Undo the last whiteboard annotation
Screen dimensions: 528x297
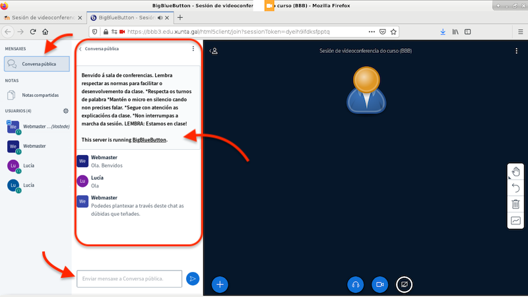[516, 187]
